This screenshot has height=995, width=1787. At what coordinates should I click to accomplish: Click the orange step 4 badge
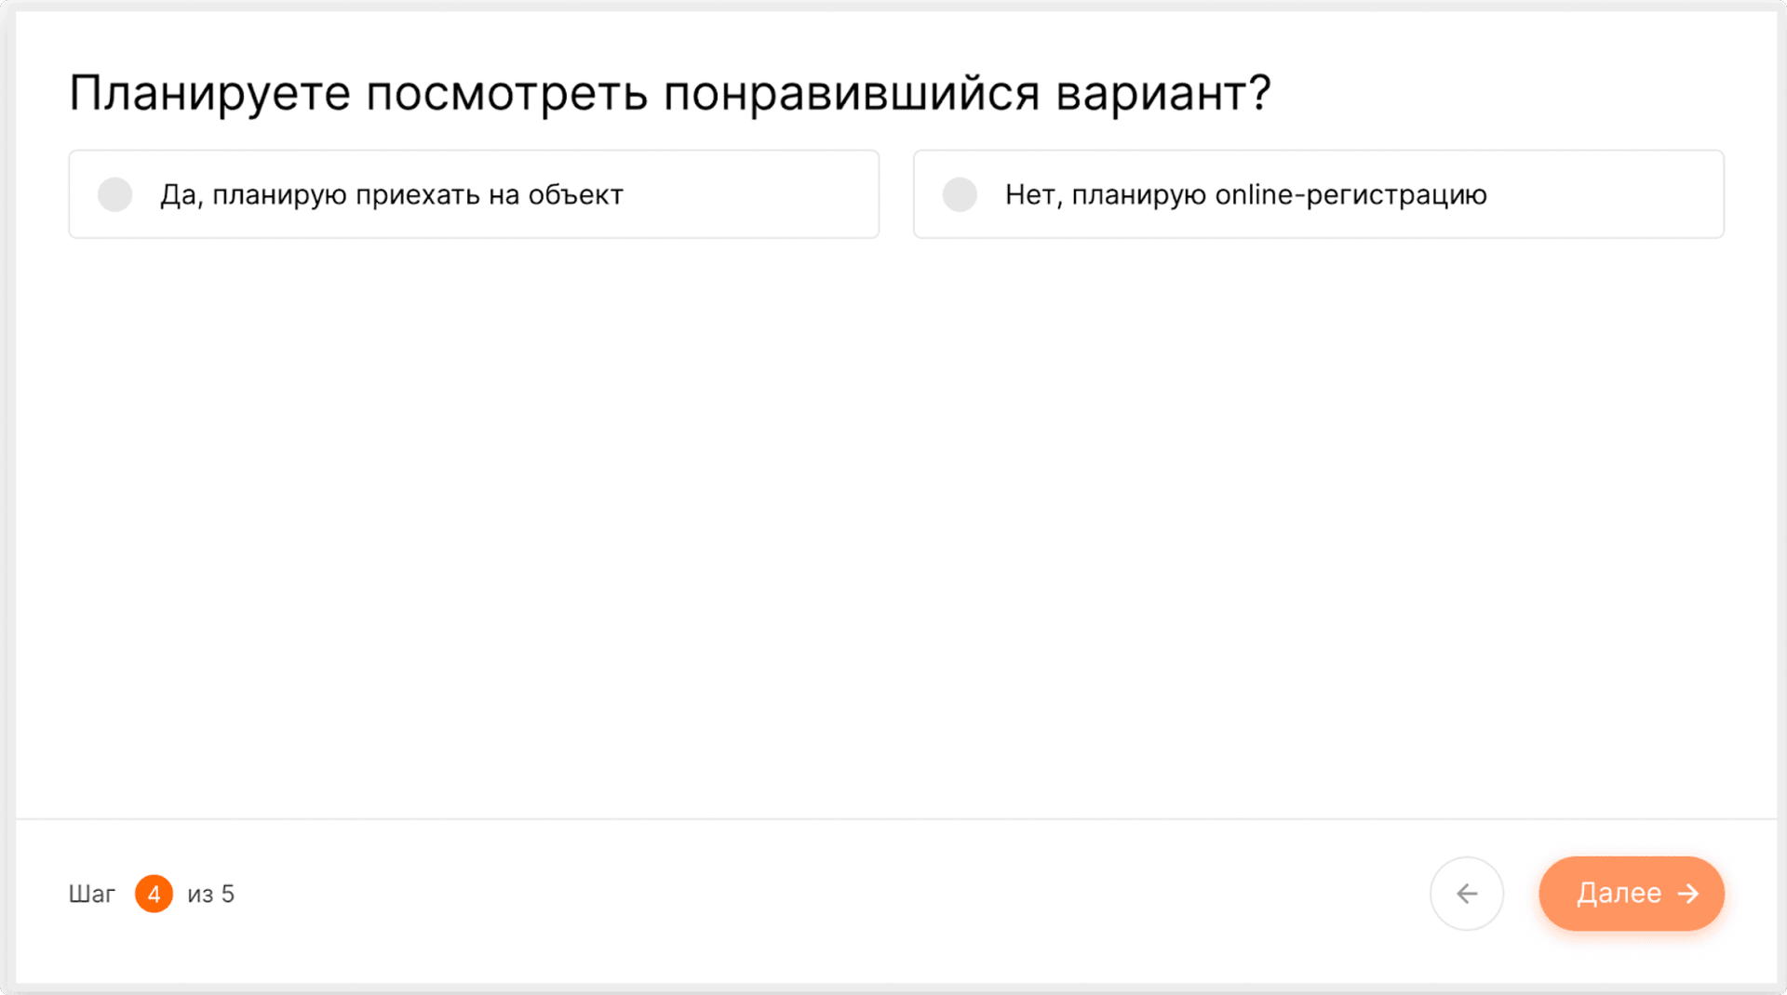(154, 894)
